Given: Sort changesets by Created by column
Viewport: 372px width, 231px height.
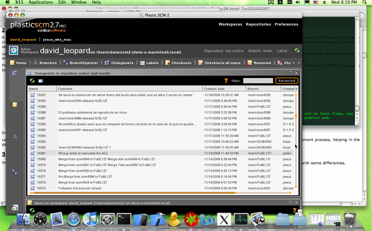Looking at the screenshot, I should click(289, 89).
